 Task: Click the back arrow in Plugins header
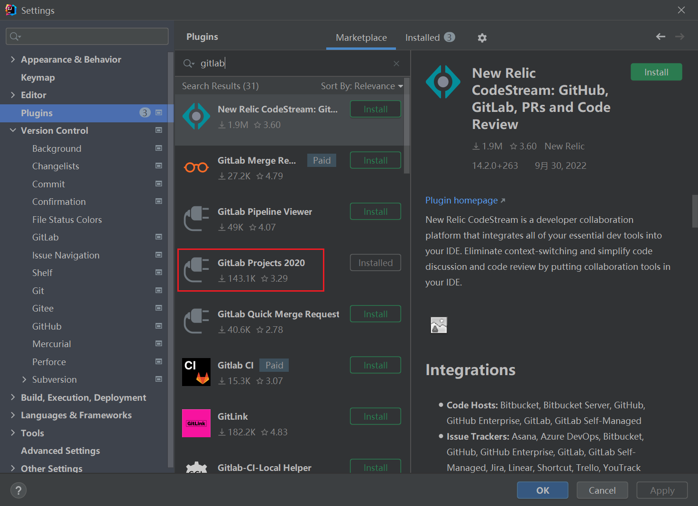(x=661, y=37)
